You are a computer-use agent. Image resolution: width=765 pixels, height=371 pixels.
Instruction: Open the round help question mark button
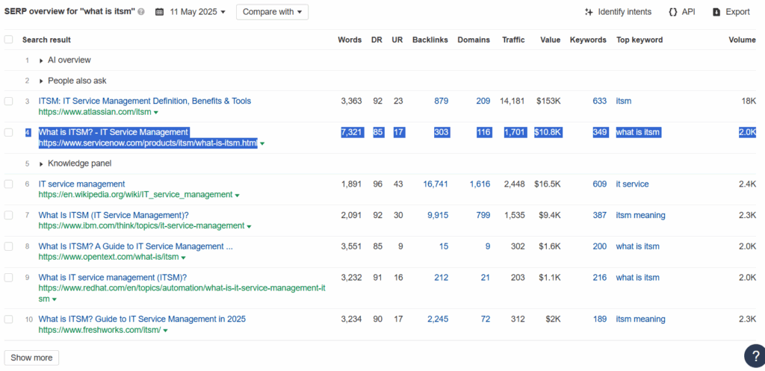click(x=755, y=355)
